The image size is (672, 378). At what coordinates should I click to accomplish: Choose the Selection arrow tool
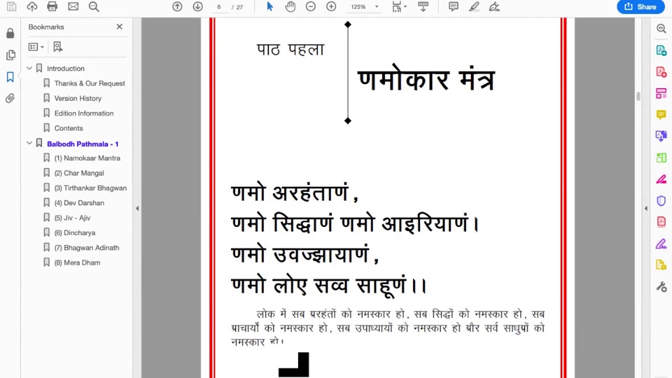[x=270, y=7]
